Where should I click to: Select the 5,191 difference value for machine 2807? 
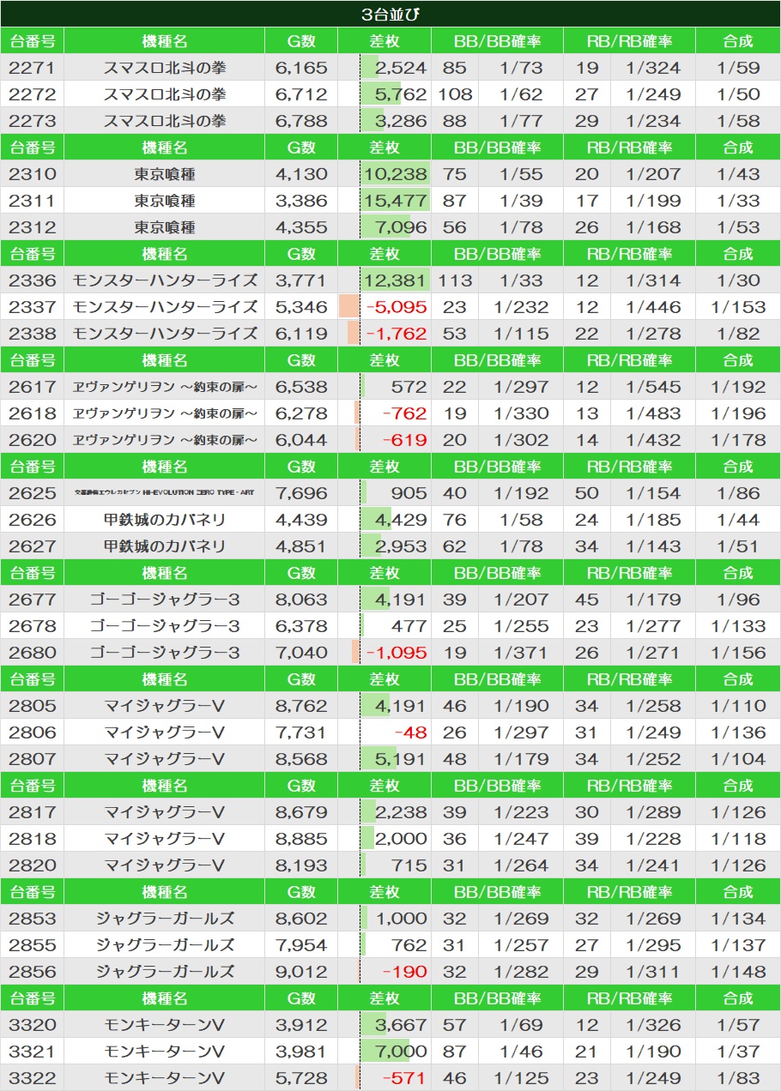point(401,759)
